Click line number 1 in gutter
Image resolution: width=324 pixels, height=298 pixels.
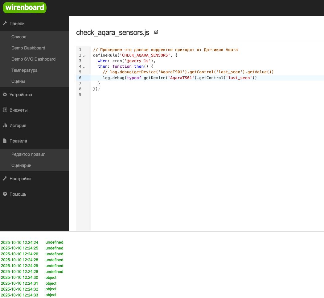tap(80, 50)
